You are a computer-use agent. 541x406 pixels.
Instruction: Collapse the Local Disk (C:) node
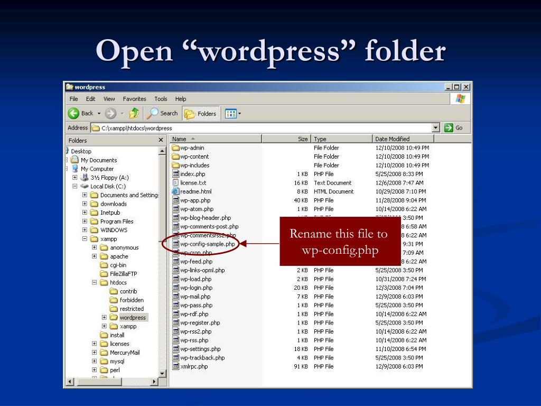pos(74,186)
